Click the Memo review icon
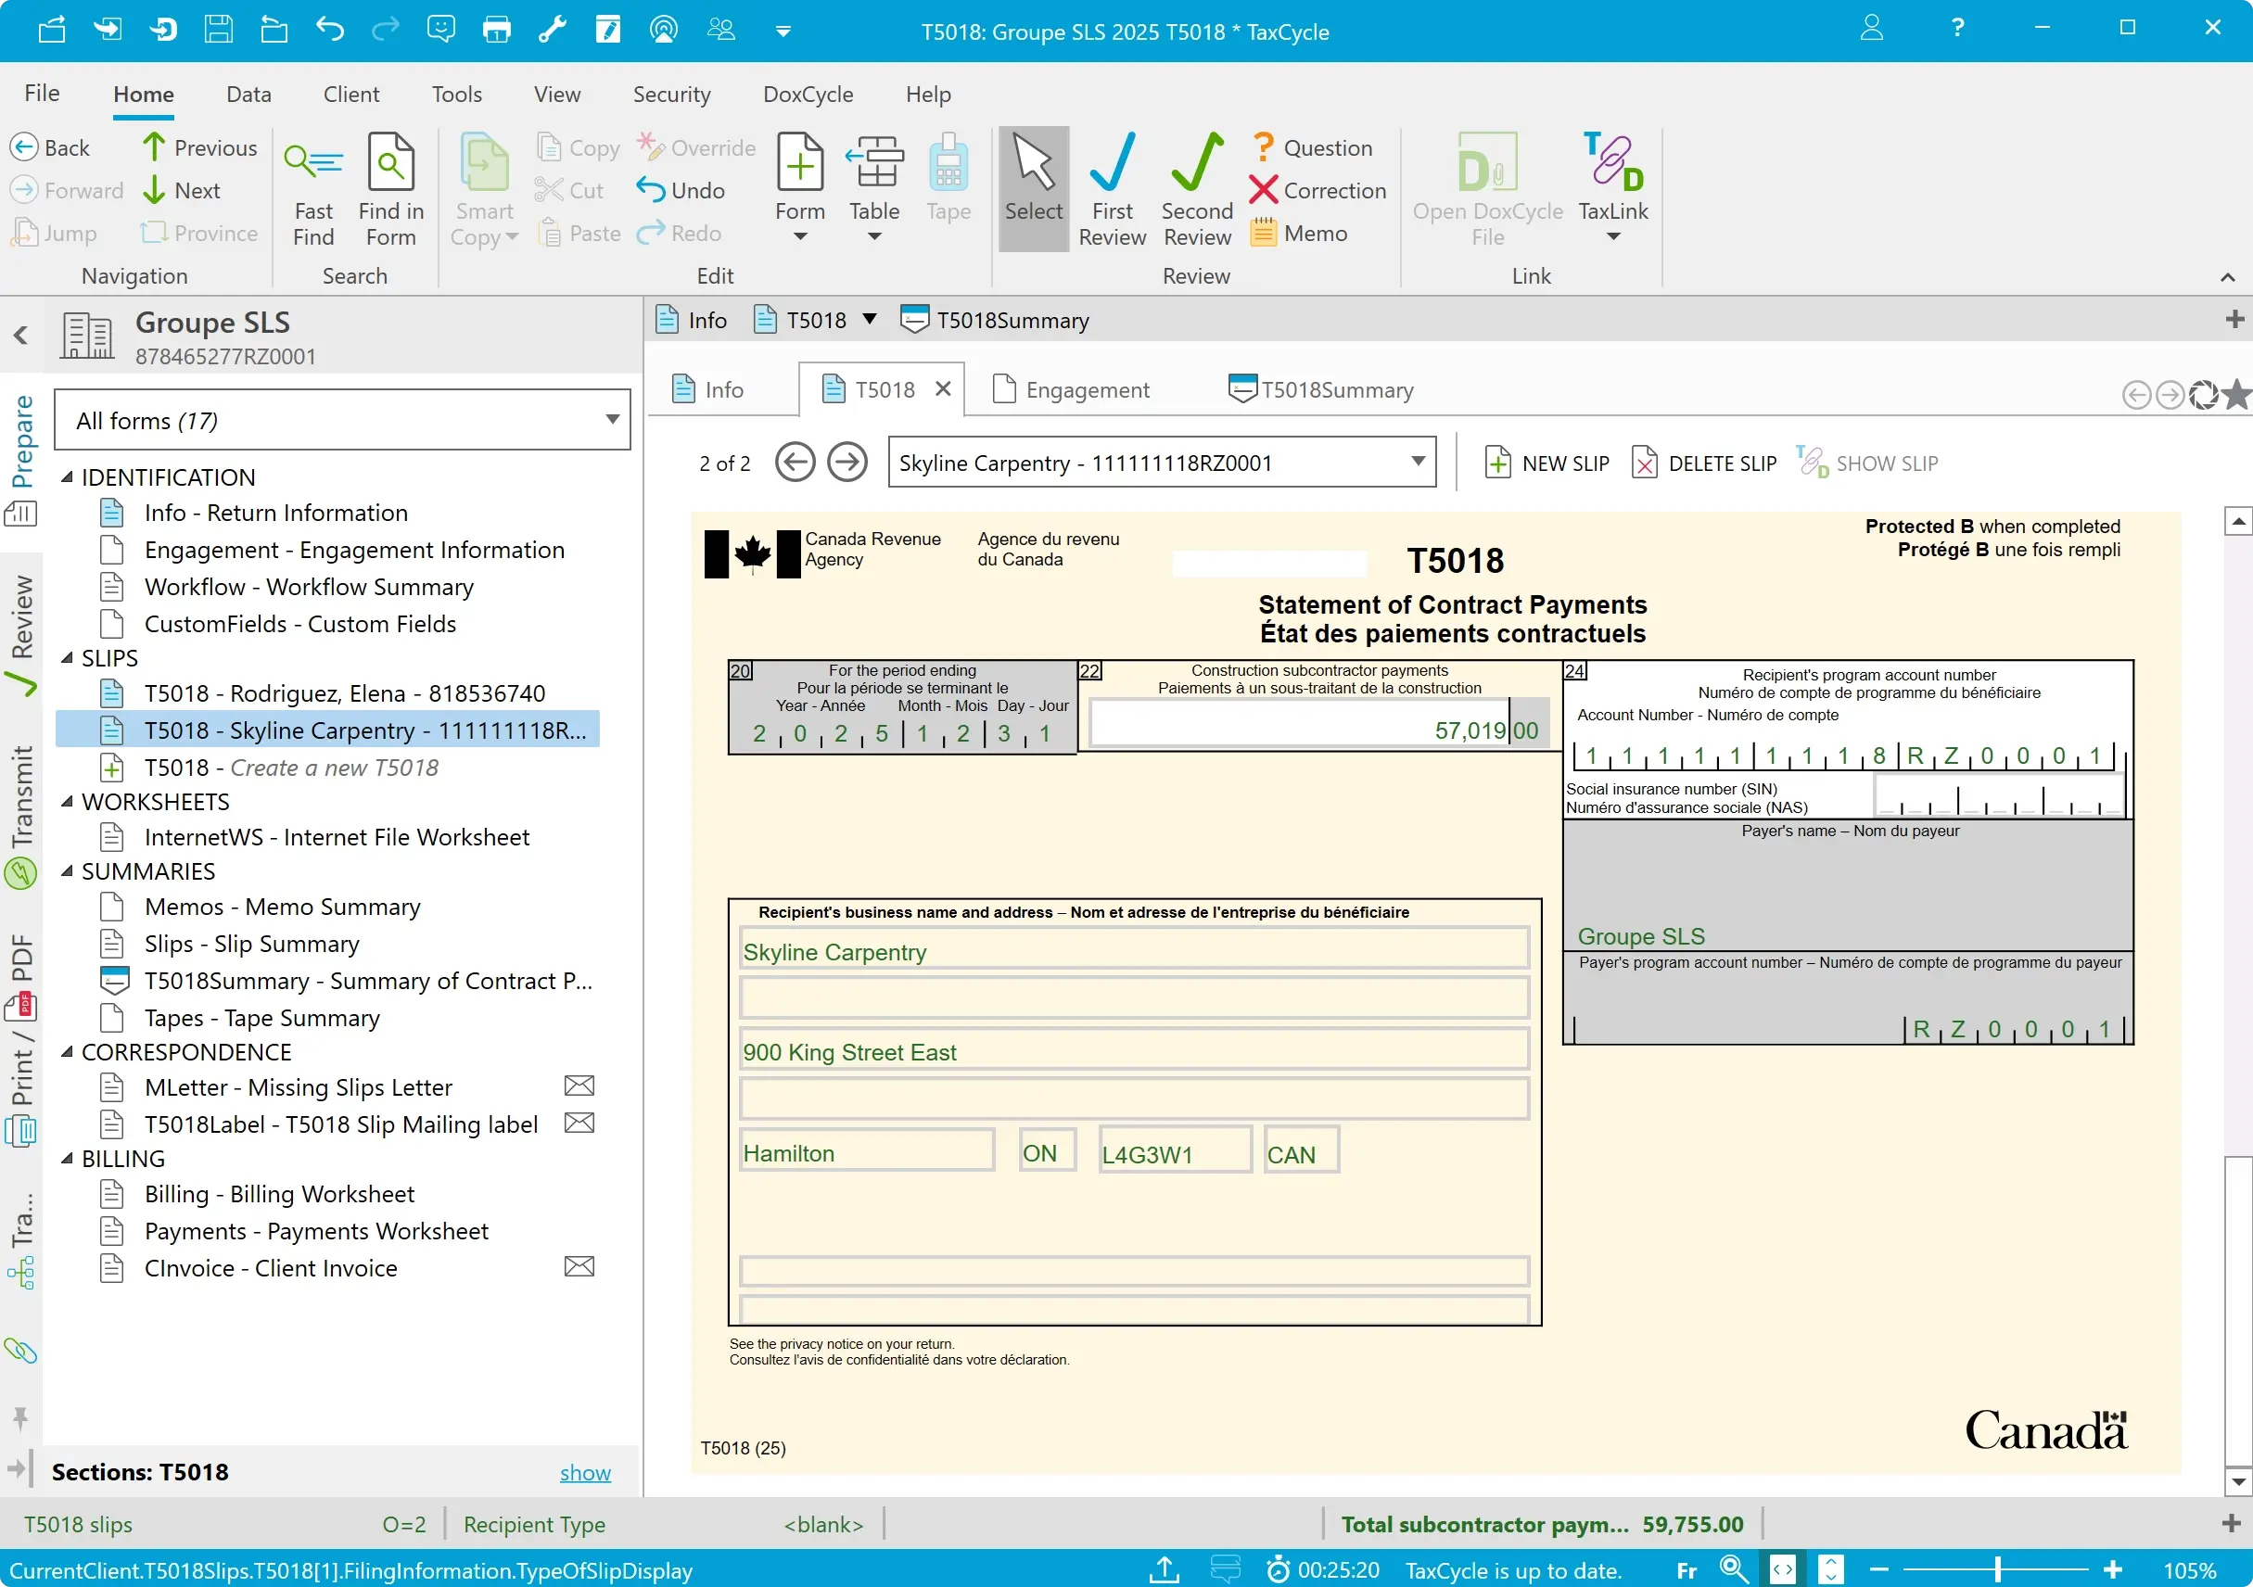Image resolution: width=2253 pixels, height=1587 pixels. [x=1299, y=234]
